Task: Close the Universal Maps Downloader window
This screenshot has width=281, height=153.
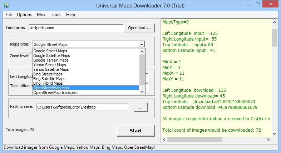Action: click(270, 4)
